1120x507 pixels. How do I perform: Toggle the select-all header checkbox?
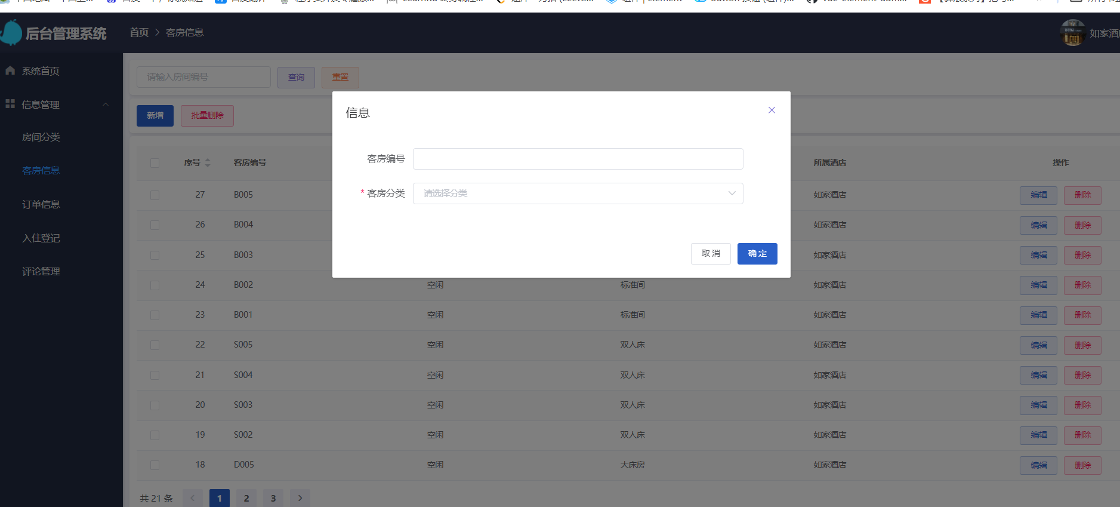155,162
